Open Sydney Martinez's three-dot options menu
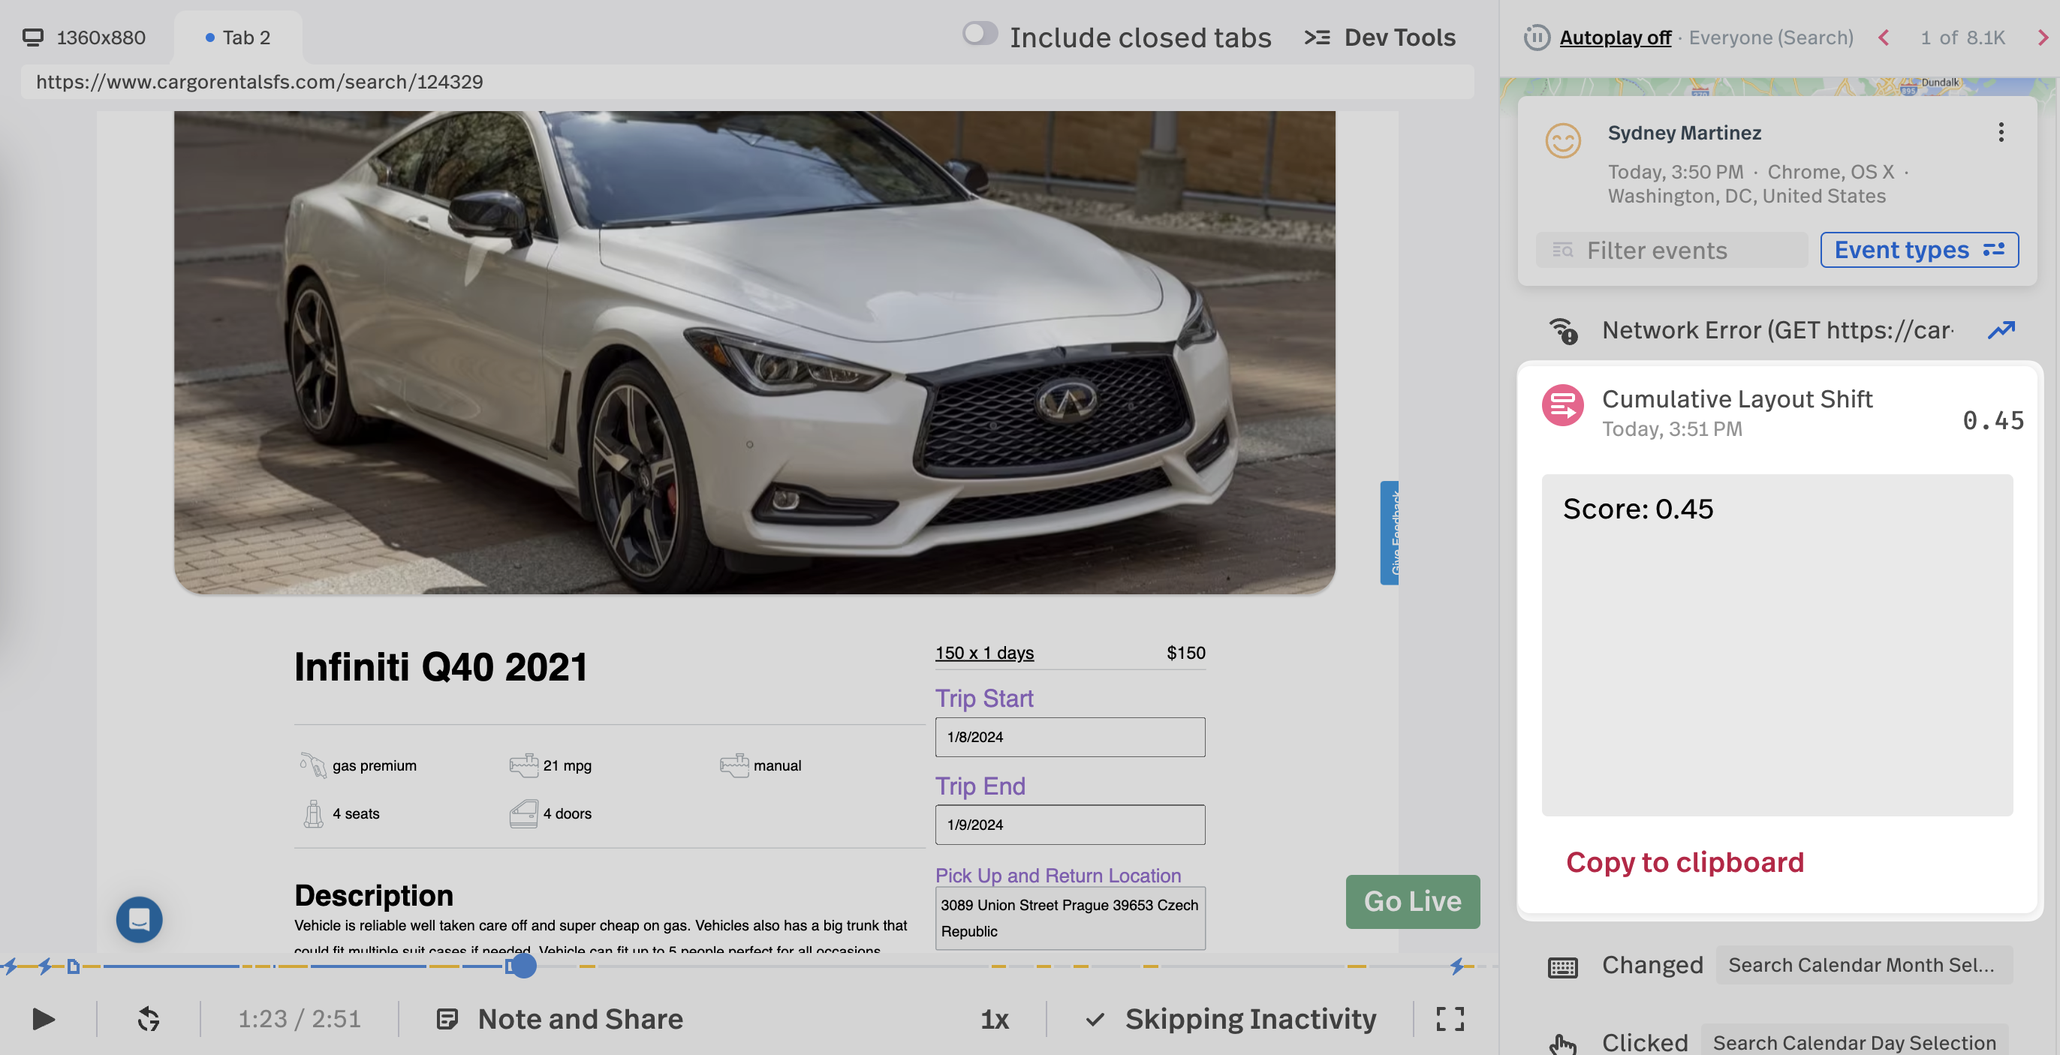Viewport: 2060px width, 1055px height. tap(2001, 133)
